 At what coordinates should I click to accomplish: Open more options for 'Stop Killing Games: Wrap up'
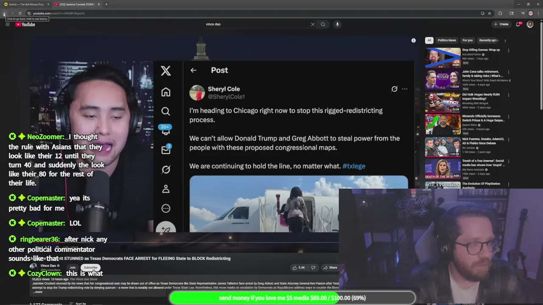[x=508, y=50]
